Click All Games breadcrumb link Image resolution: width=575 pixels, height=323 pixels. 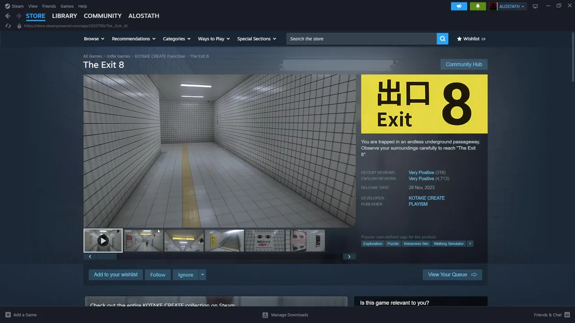(93, 56)
